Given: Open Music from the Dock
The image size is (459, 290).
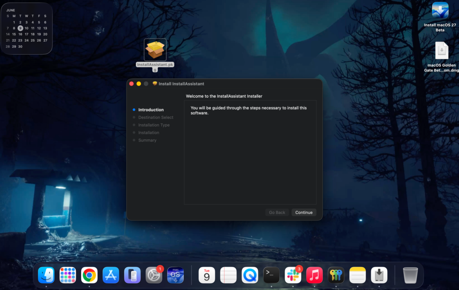Looking at the screenshot, I should (314, 275).
